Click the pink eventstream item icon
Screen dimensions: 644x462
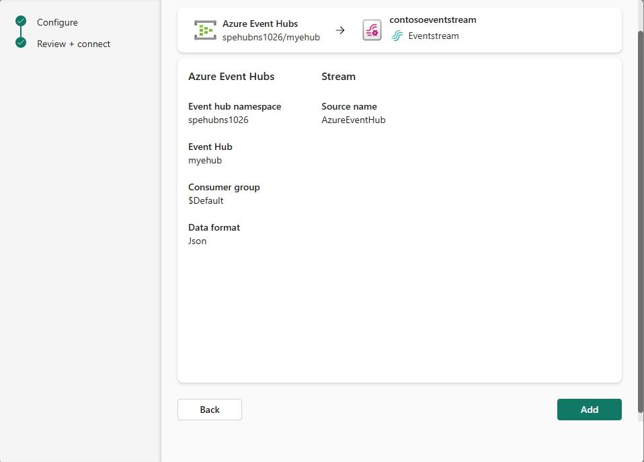click(x=372, y=30)
